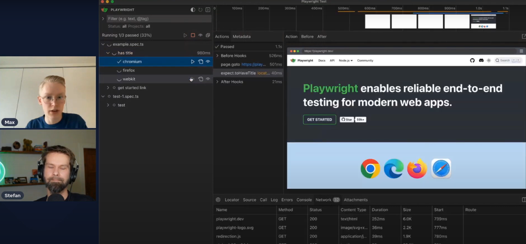The width and height of the screenshot is (526, 244).
Task: Expand After Hooks action
Action: pos(217,81)
